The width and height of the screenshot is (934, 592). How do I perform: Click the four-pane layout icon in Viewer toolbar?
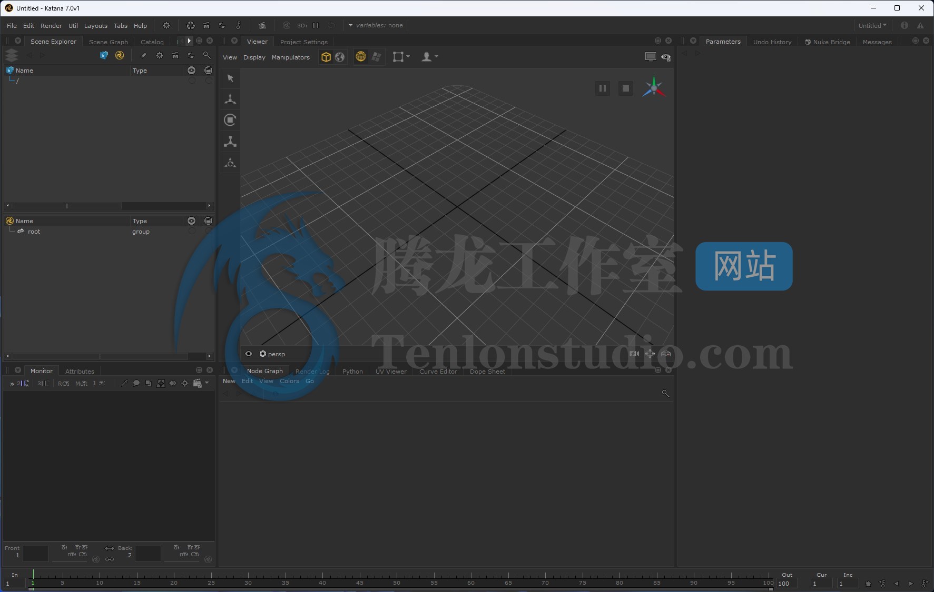(x=376, y=57)
